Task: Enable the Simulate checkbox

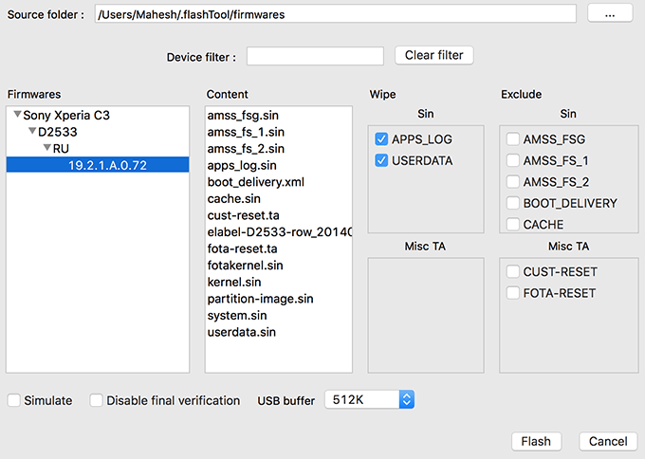Action: (14, 400)
